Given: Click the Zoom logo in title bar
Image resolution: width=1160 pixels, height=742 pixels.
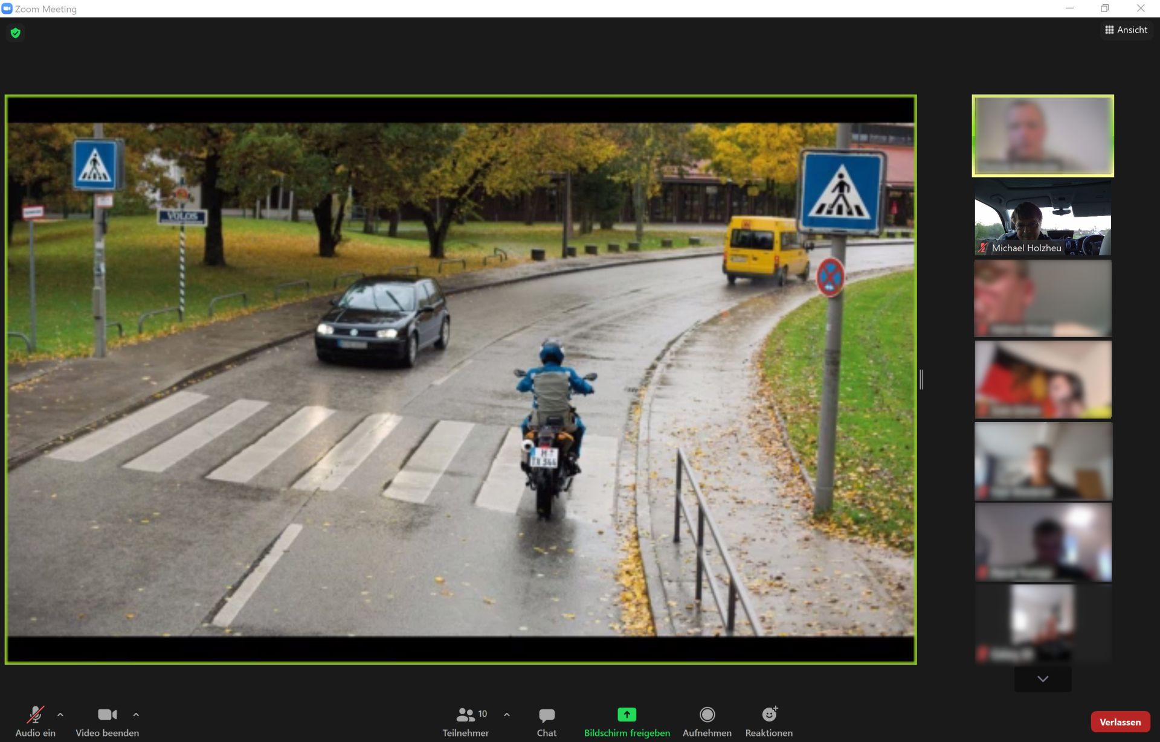Looking at the screenshot, I should [7, 8].
